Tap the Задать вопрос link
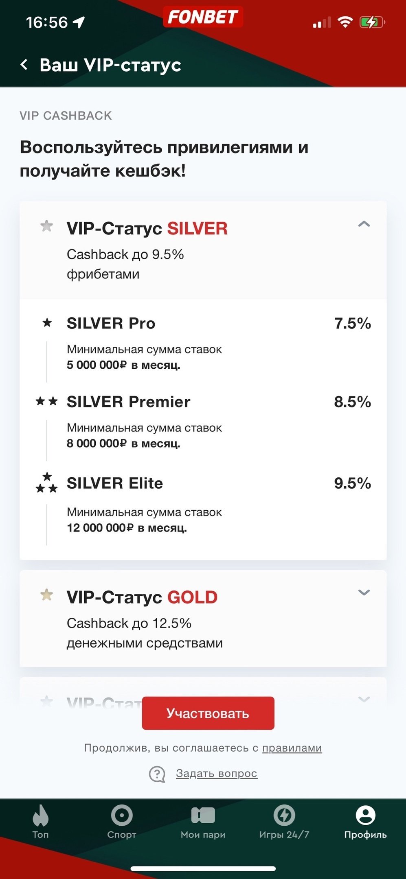Viewport: 406px width, 879px height. pos(216,773)
